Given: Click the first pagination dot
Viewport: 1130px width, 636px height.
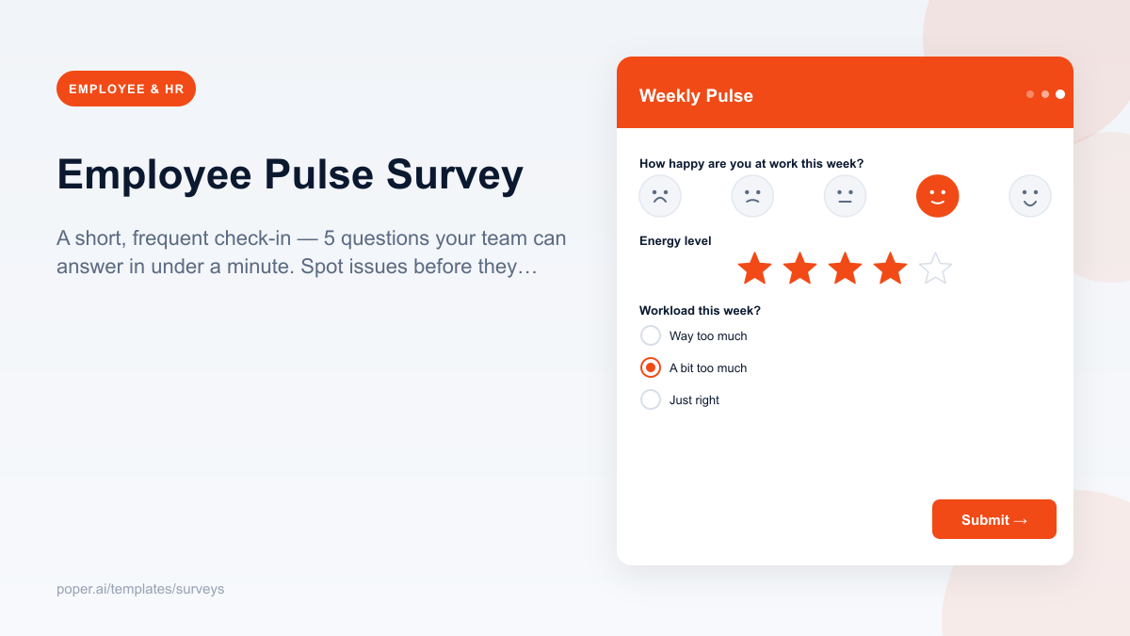Looking at the screenshot, I should click(1029, 94).
